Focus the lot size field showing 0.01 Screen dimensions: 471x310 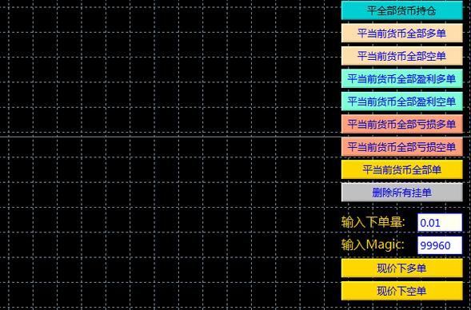click(x=440, y=223)
